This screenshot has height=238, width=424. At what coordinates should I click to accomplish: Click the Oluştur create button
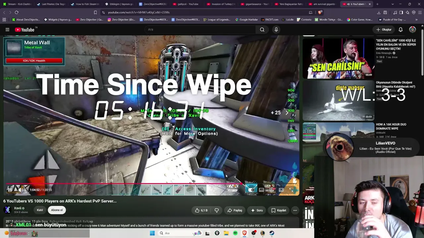[x=384, y=29]
